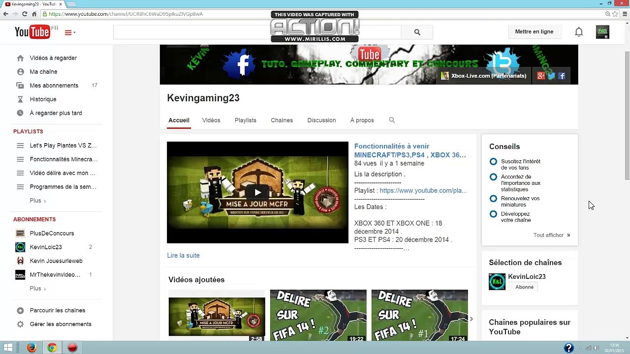
Task: Click the home icon in sidebar
Action: (x=20, y=58)
